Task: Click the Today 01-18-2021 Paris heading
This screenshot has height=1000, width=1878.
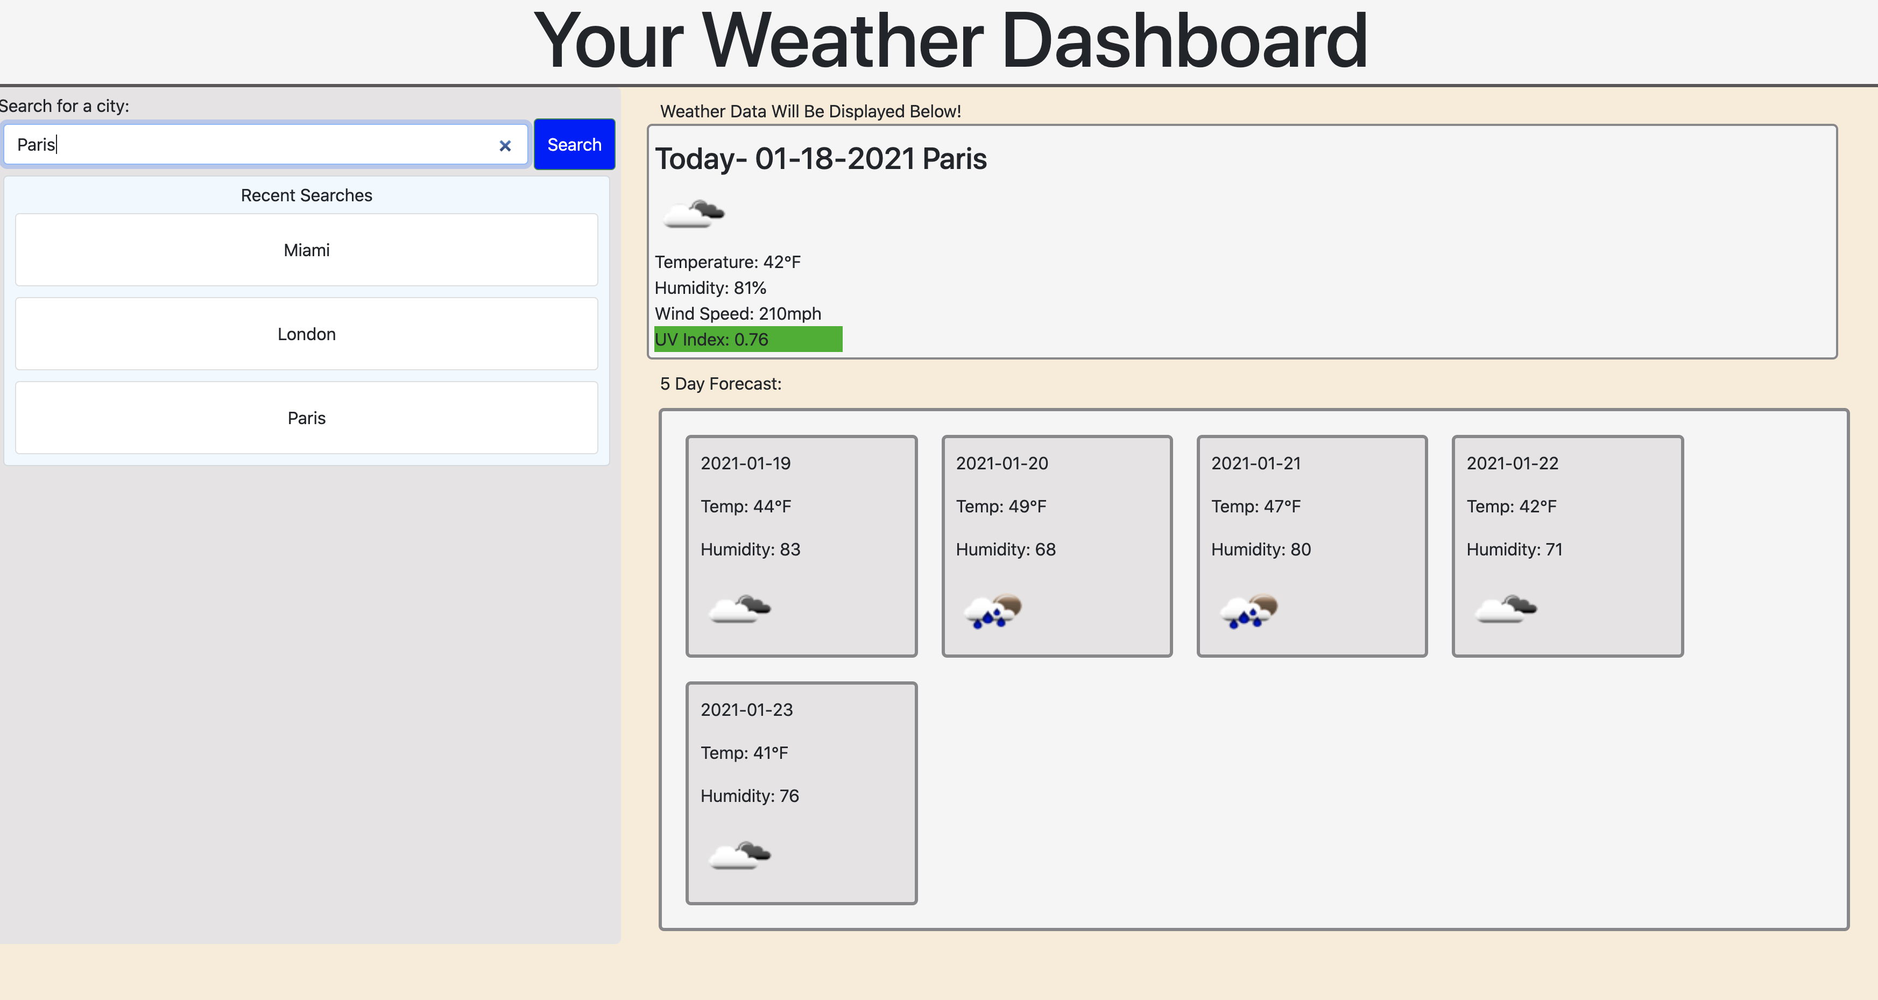Action: (x=820, y=159)
